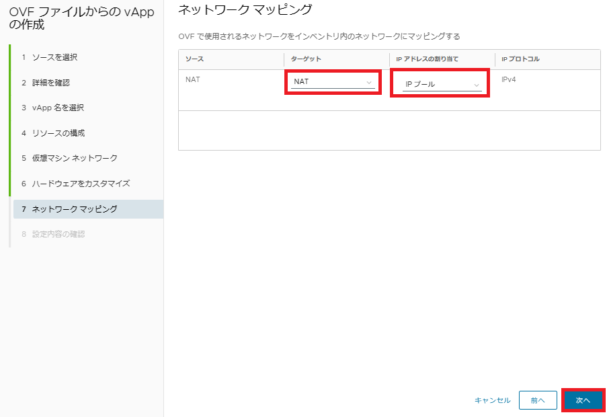Click the ソース column header

pos(194,59)
